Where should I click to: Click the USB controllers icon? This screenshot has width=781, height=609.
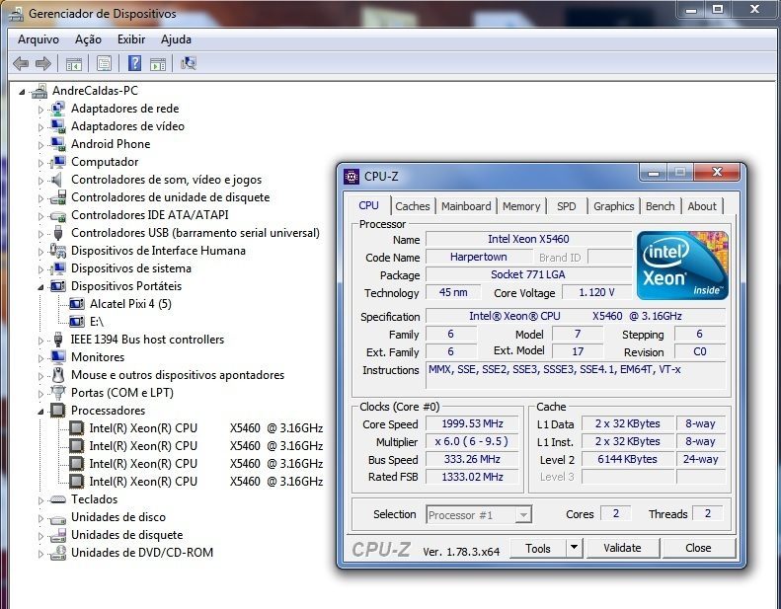point(58,233)
